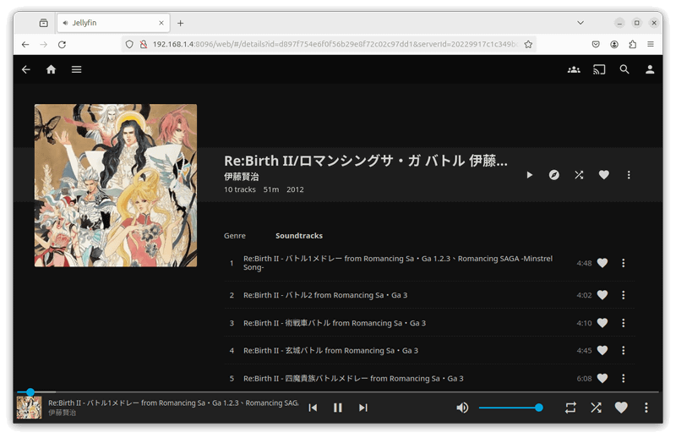The image size is (676, 438).
Task: Pause the current playback
Action: click(x=337, y=408)
